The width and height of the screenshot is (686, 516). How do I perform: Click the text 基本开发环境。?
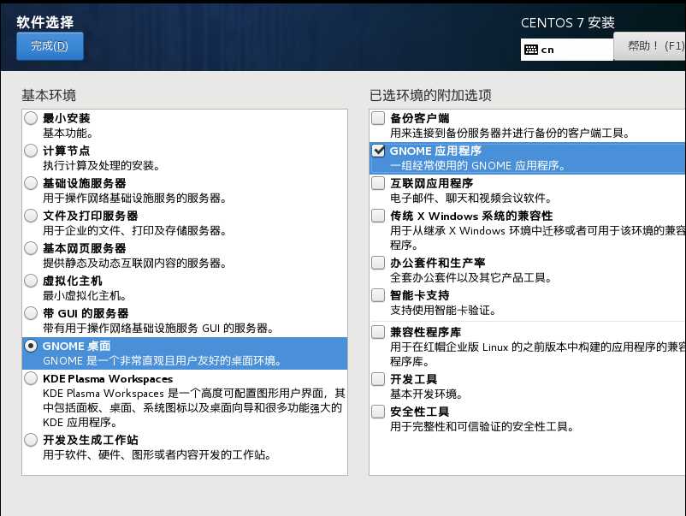(x=427, y=394)
